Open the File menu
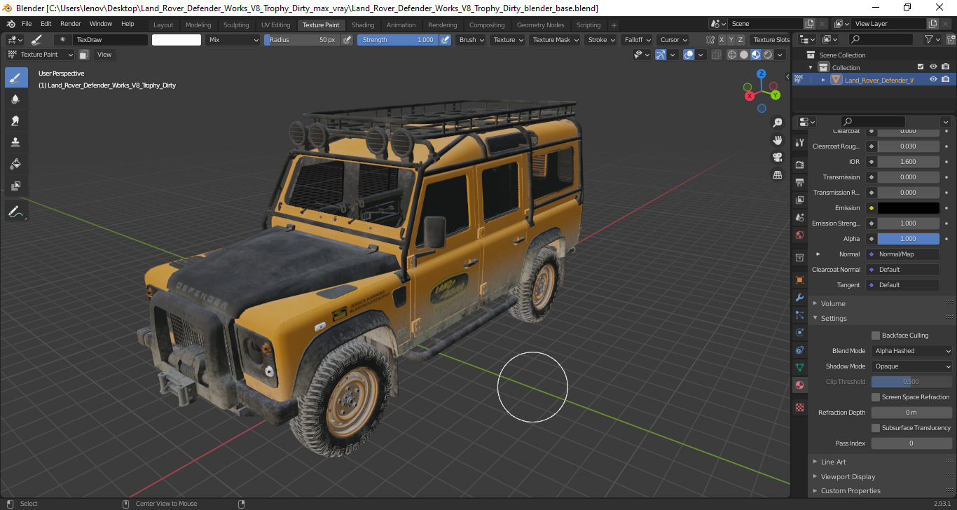 27,24
